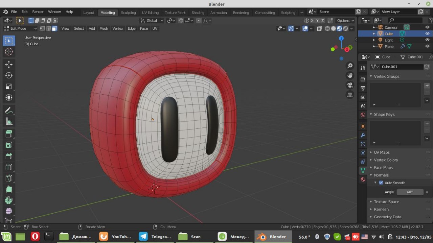Select the Rotate tool
The height and width of the screenshot is (243, 433).
9,75
